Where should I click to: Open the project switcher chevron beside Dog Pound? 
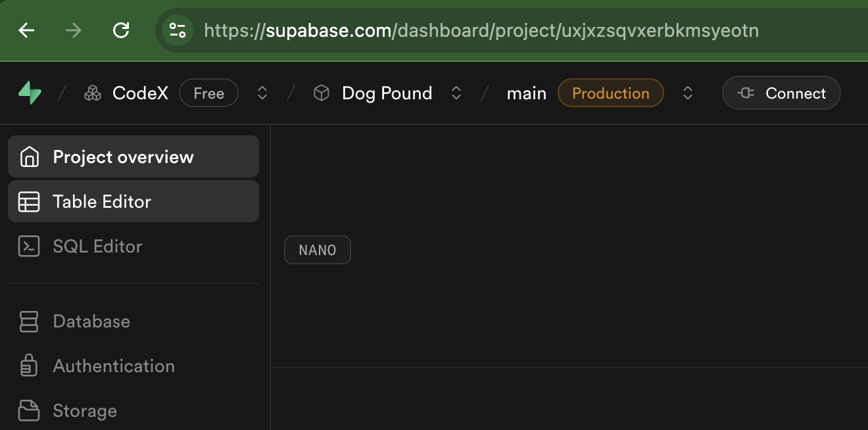pos(456,93)
